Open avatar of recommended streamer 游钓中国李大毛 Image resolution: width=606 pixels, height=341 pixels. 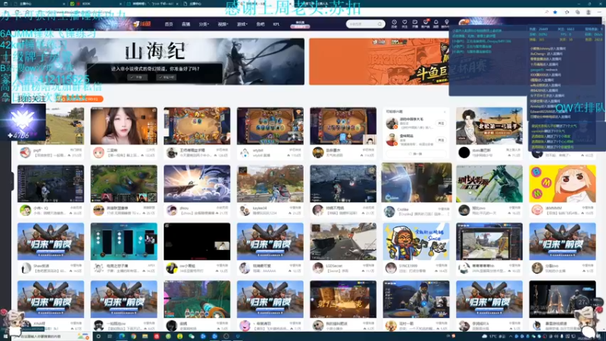392,124
